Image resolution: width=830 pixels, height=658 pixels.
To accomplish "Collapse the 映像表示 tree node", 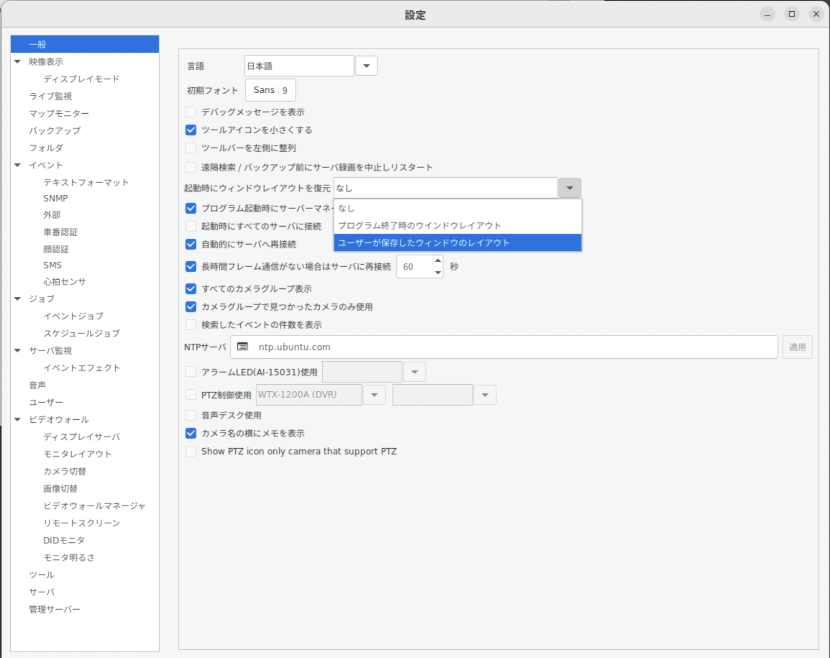I will 18,62.
